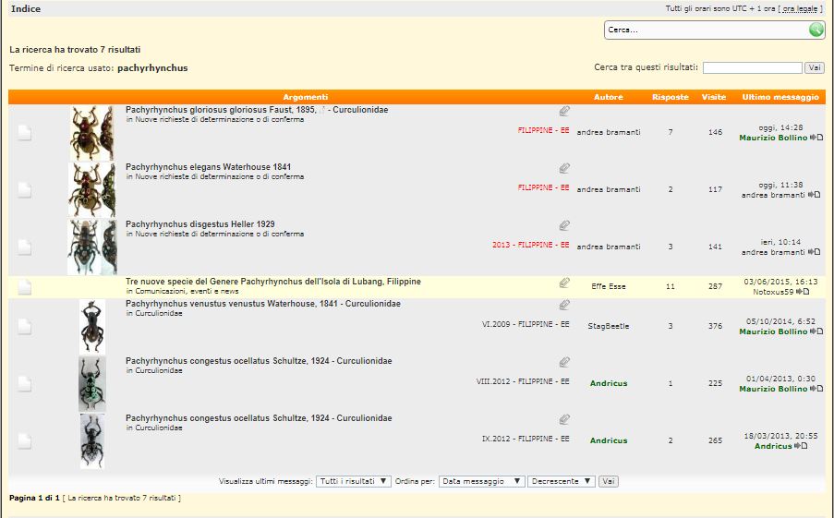Click paperclip icon in Tre nuove specie row
Image resolution: width=834 pixels, height=518 pixels.
(564, 283)
